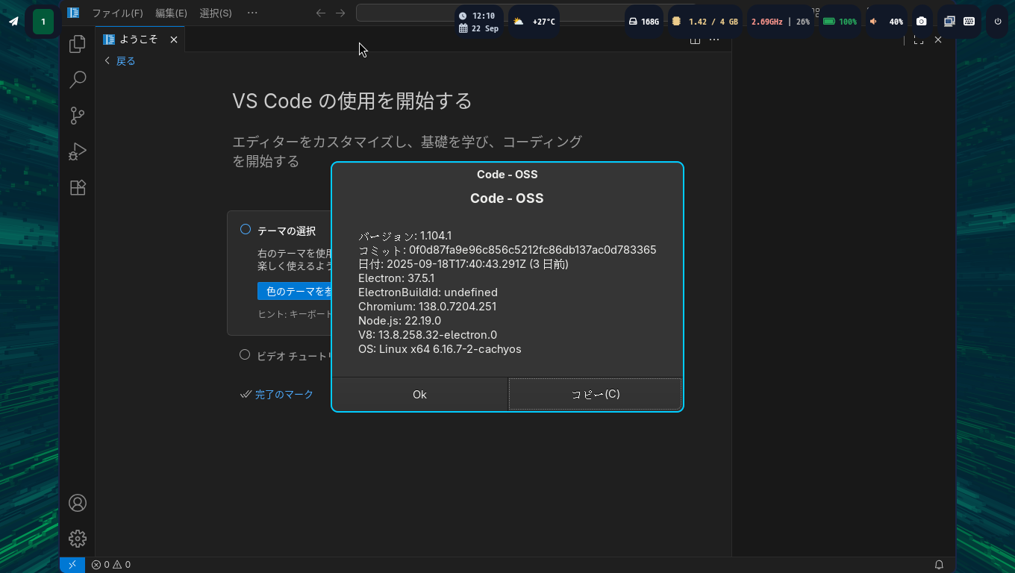Open the Manage gear menu
Screen dimensions: 1015x573
78,539
